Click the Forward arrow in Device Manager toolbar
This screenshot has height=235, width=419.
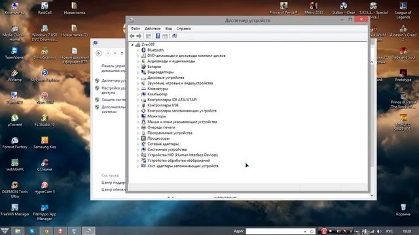(x=139, y=36)
